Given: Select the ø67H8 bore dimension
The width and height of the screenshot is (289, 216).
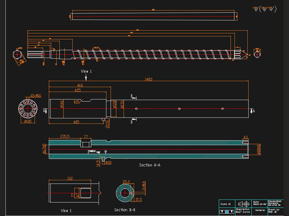Looking at the screenshot, I should [x=44, y=148].
